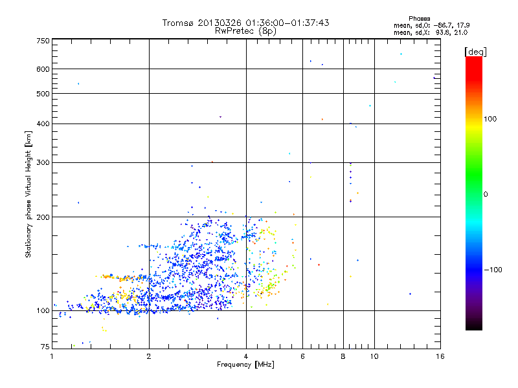The height and width of the screenshot is (388, 518).
Task: Click the 'Stationary phase Virtual Height [km]' axis title
Action: coord(28,194)
